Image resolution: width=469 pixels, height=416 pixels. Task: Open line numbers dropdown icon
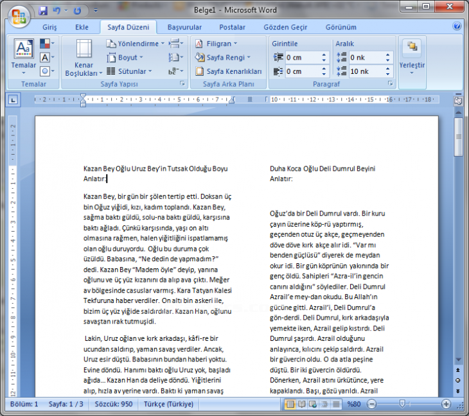click(176, 57)
